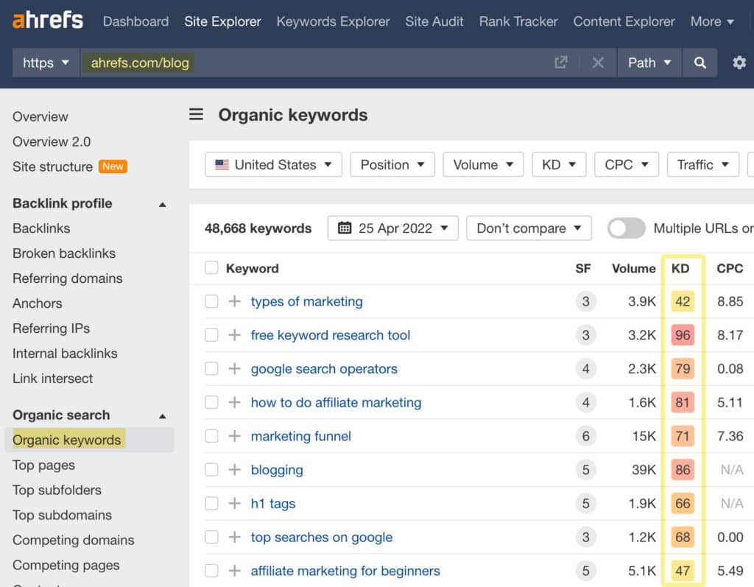The width and height of the screenshot is (754, 587).
Task: Check the checkbox beside marketing funnel
Action: coord(211,436)
